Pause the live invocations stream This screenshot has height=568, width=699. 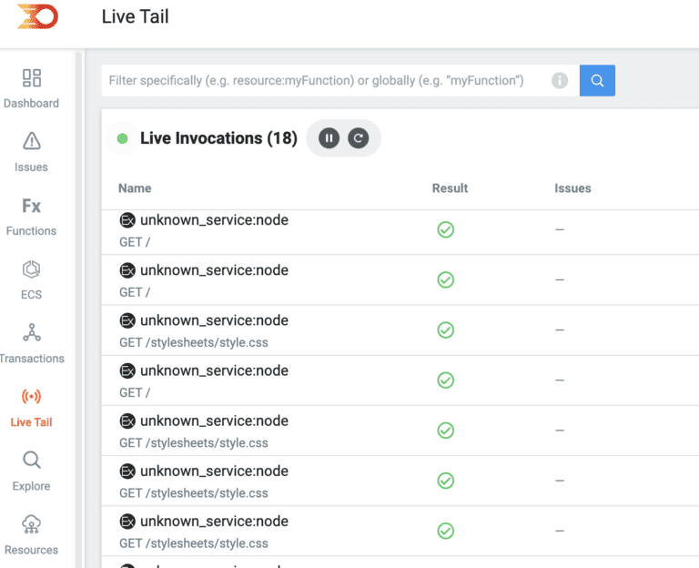pyautogui.click(x=329, y=138)
